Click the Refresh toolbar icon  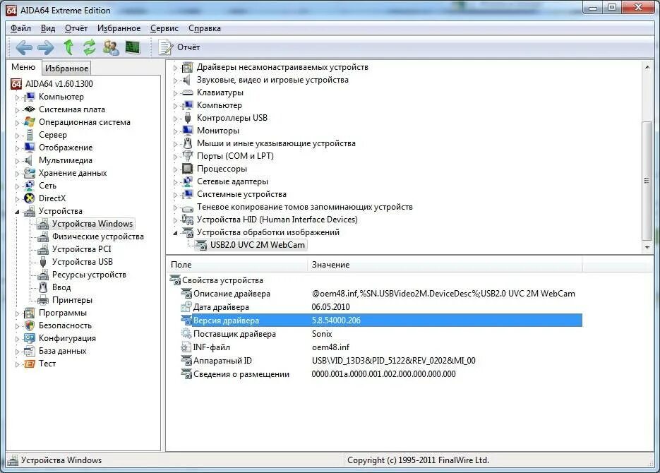click(89, 47)
